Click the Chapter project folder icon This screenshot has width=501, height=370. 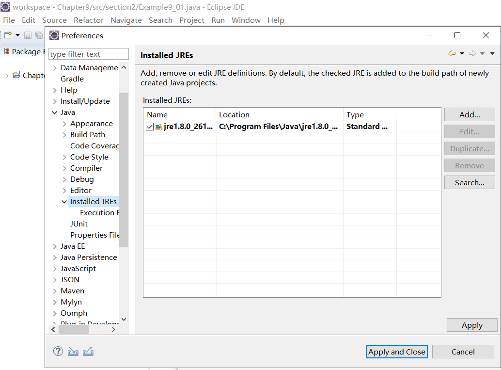16,75
